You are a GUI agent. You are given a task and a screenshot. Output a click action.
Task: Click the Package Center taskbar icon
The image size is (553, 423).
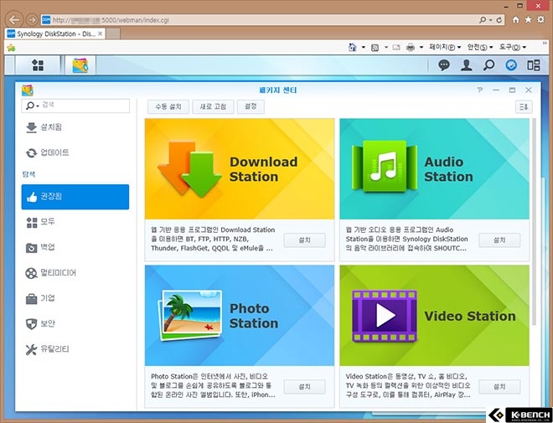(80, 65)
